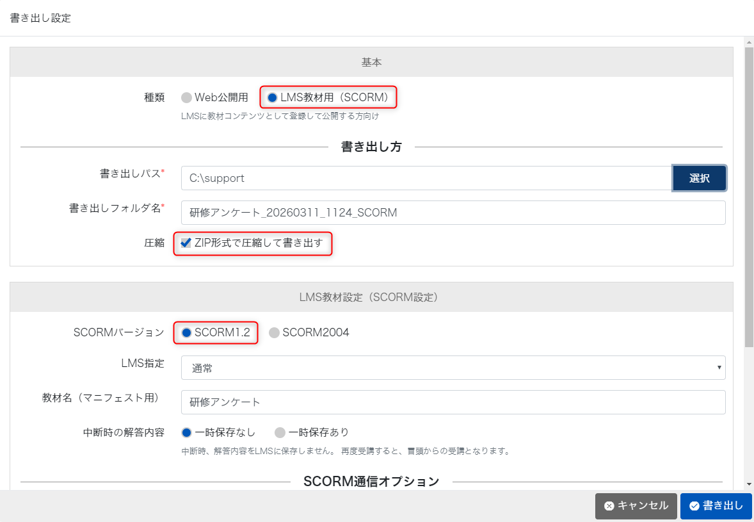Select the LMS教材用（SCORM） radio option

click(272, 97)
